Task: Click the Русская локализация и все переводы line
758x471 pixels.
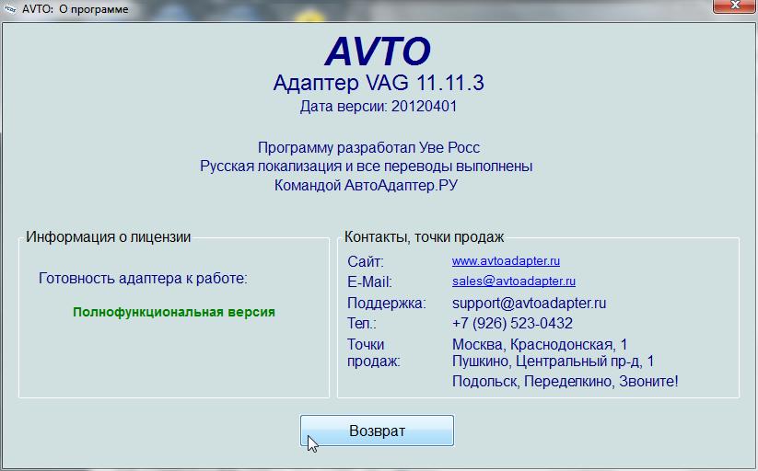Action: pyautogui.click(x=366, y=167)
